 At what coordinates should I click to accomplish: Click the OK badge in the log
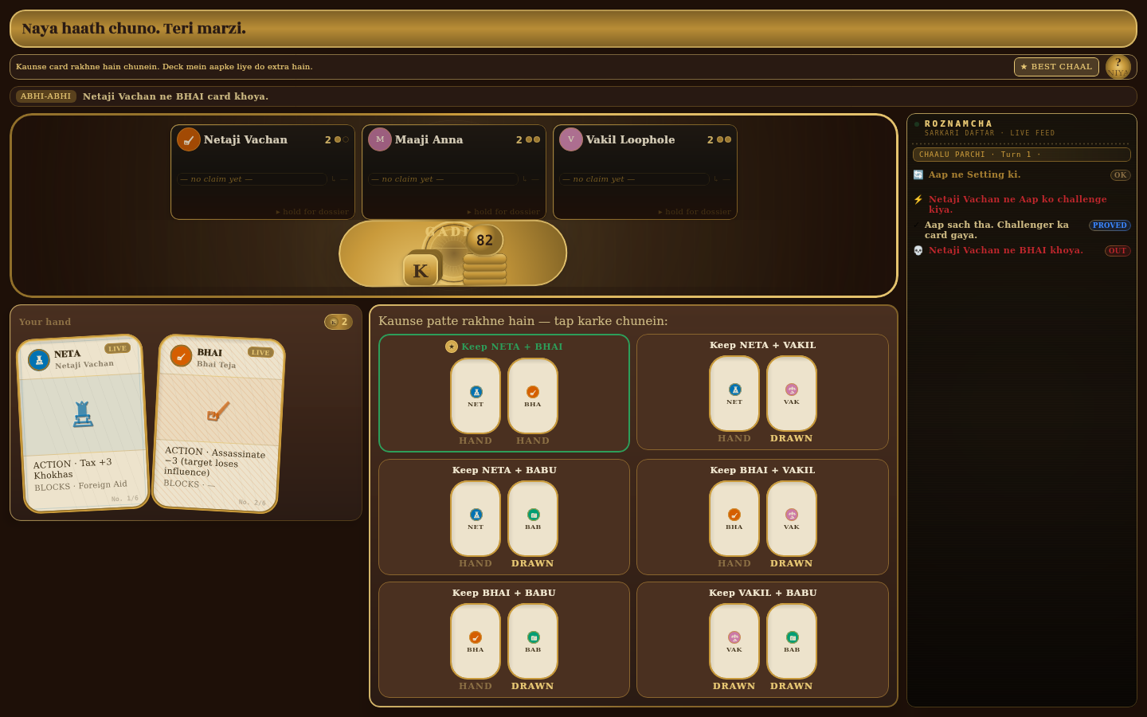pos(1121,175)
